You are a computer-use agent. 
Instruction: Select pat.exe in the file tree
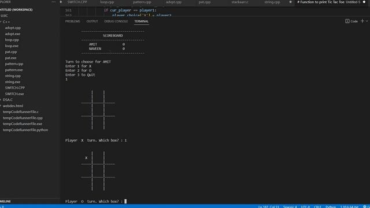[x=10, y=58]
